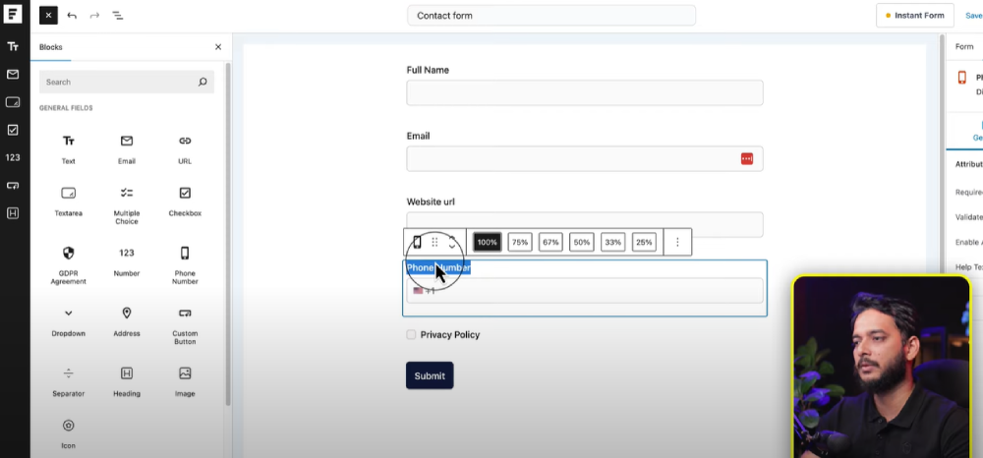The height and width of the screenshot is (458, 983).
Task: Close the Blocks panel
Action: click(218, 47)
